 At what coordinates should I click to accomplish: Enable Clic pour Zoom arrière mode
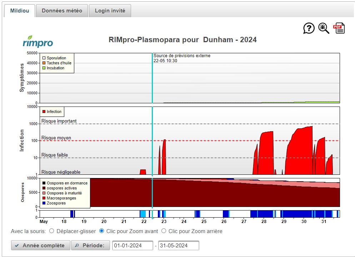(x=164, y=231)
